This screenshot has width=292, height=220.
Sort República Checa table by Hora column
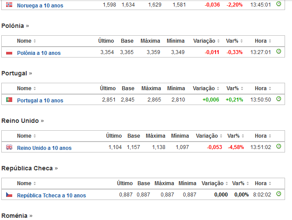pyautogui.click(x=262, y=183)
